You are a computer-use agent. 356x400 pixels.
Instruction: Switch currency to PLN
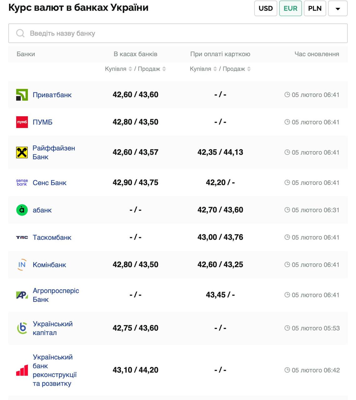coord(315,8)
